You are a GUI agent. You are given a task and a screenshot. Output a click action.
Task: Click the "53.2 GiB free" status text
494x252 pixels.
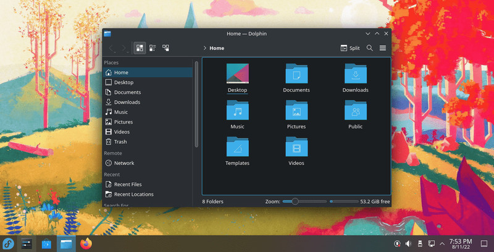click(375, 201)
